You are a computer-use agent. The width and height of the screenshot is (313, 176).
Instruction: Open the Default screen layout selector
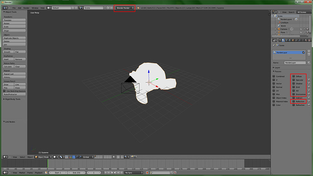(x=61, y=8)
